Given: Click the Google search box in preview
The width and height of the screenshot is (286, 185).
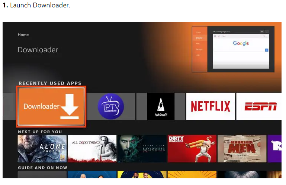Looking at the screenshot, I should point(239,50).
